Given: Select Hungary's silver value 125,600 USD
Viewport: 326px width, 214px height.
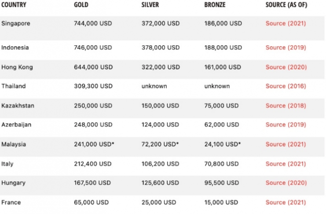Looking at the screenshot, I should (160, 183).
